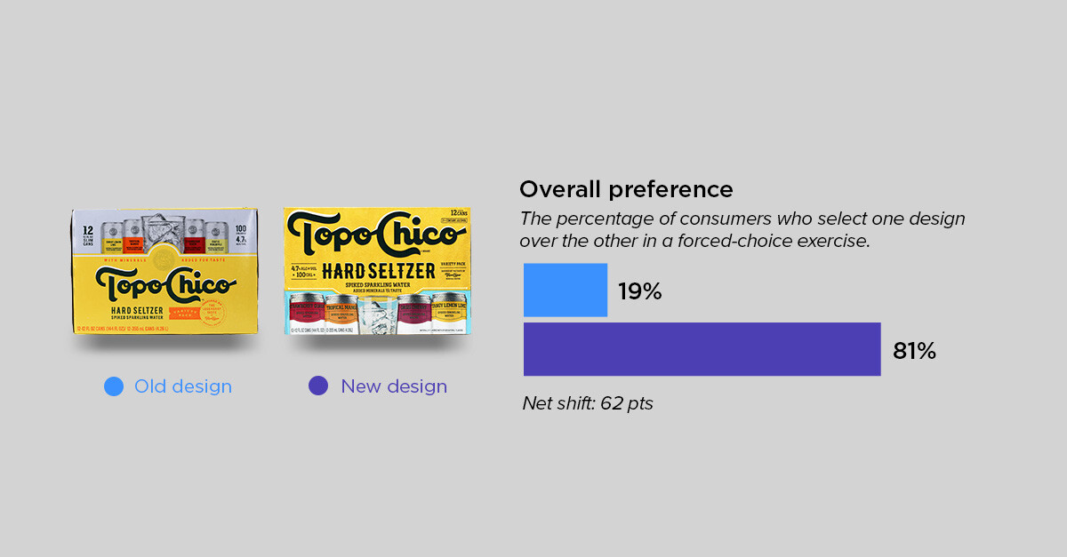The height and width of the screenshot is (557, 1067).
Task: Click the Topo Chico logo on old package
Action: point(166,282)
